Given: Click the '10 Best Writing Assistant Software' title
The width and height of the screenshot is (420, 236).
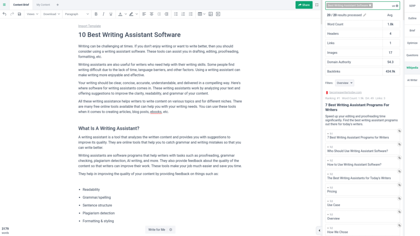Looking at the screenshot, I should [x=129, y=35].
